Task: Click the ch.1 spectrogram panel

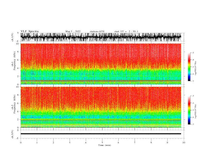Action: point(101,64)
